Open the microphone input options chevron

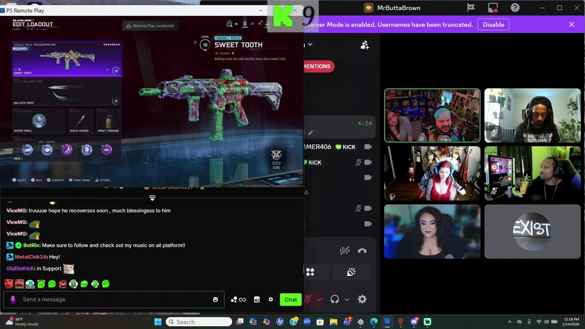319,300
